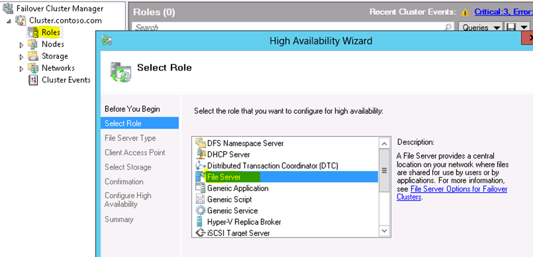533x257 pixels.
Task: Choose Generic Script role
Action: pyautogui.click(x=229, y=199)
